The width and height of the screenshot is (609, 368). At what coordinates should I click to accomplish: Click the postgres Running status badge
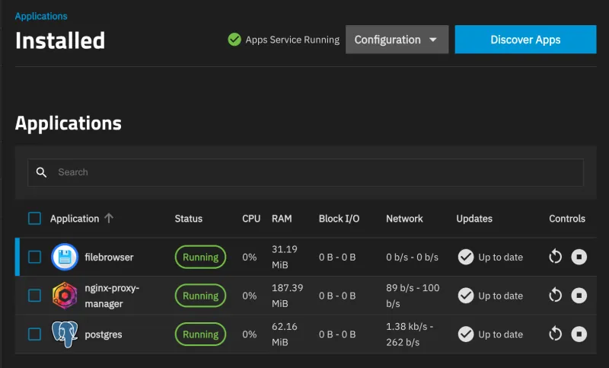200,334
